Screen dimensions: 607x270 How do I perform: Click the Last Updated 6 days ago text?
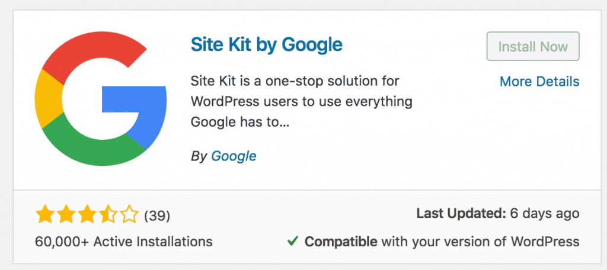(x=498, y=213)
